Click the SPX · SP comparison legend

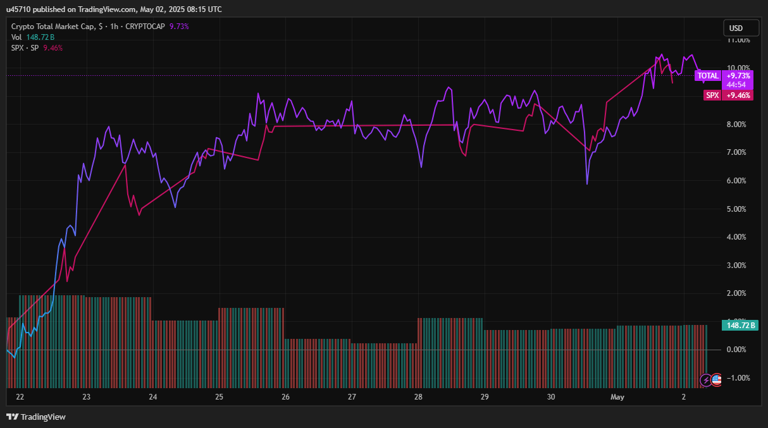[25, 48]
